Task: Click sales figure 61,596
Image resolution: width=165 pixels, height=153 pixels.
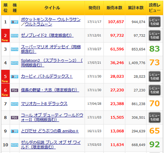Action: click(117, 49)
